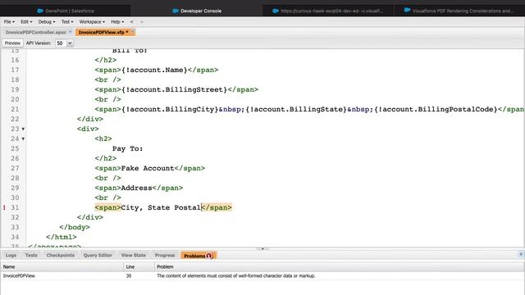Viewport: 525px width, 295px height.
Task: Click the Pay To: text on line 25
Action: click(x=128, y=148)
